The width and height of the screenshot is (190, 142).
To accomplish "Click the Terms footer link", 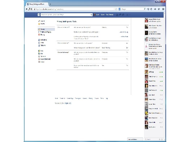I will tap(102, 98).
